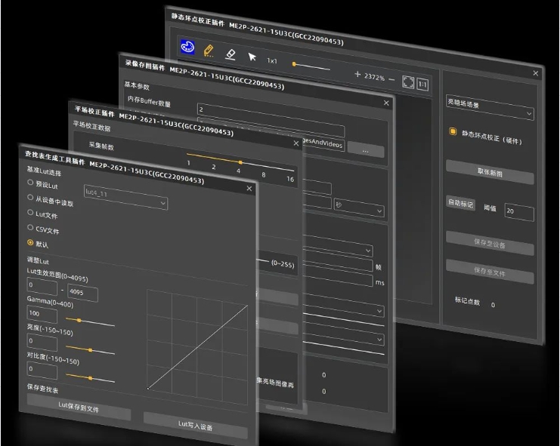Click the 2372% zoom percentage text
Screen dimensions: 560x446
[x=375, y=77]
